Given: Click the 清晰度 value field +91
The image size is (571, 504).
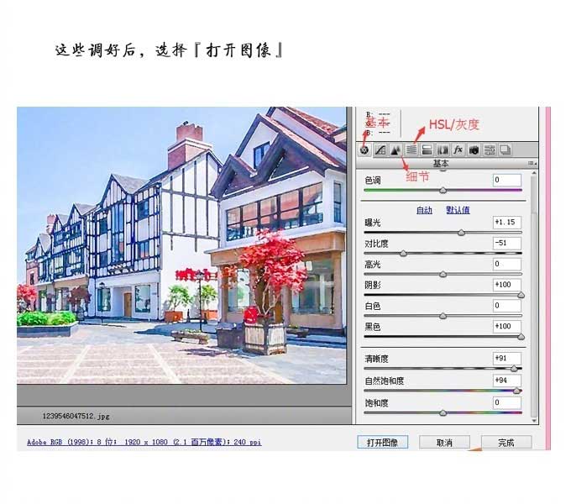Looking at the screenshot, I should pos(507,359).
